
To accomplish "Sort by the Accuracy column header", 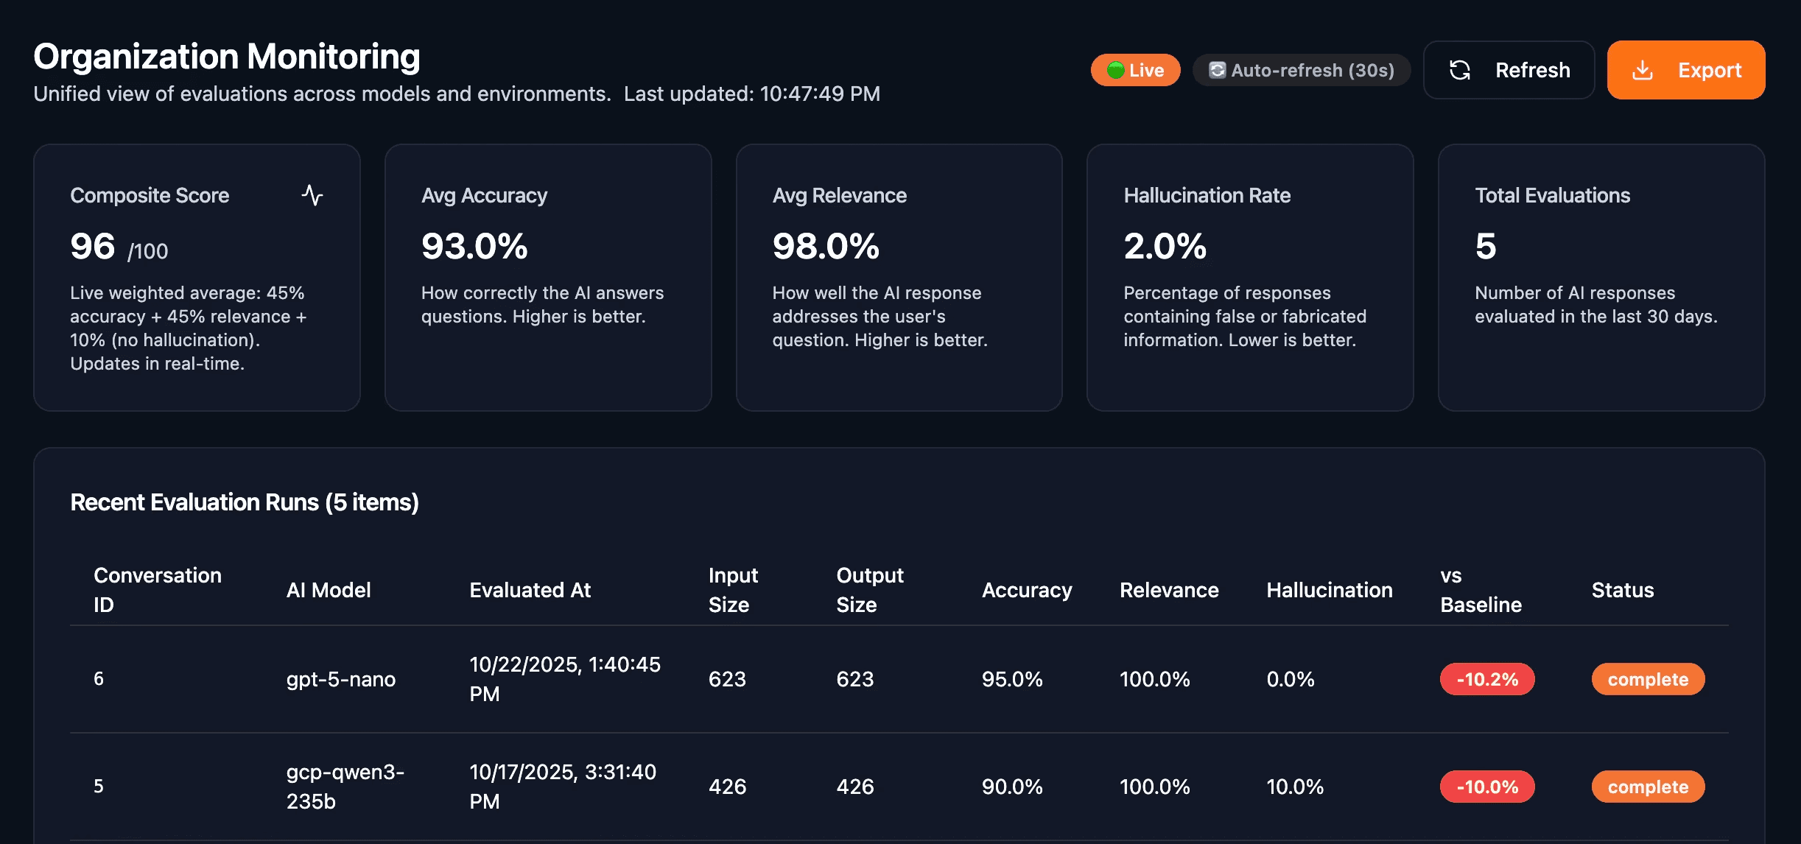I will pos(1026,590).
